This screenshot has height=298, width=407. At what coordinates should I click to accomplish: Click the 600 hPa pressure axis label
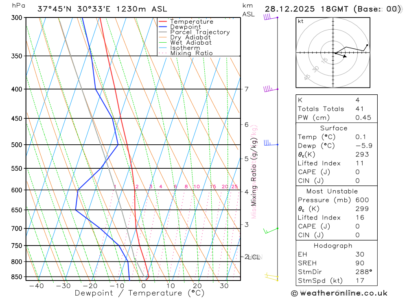(17, 190)
